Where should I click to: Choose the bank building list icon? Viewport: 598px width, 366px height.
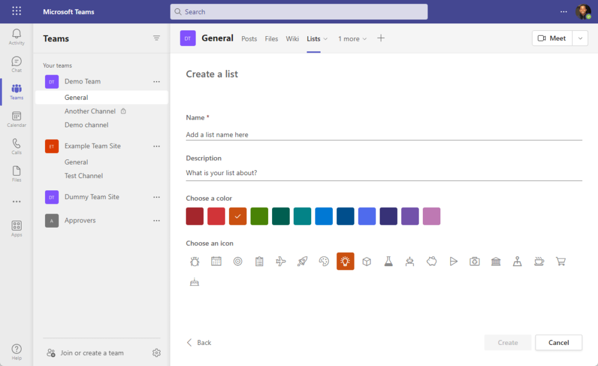[x=496, y=261]
